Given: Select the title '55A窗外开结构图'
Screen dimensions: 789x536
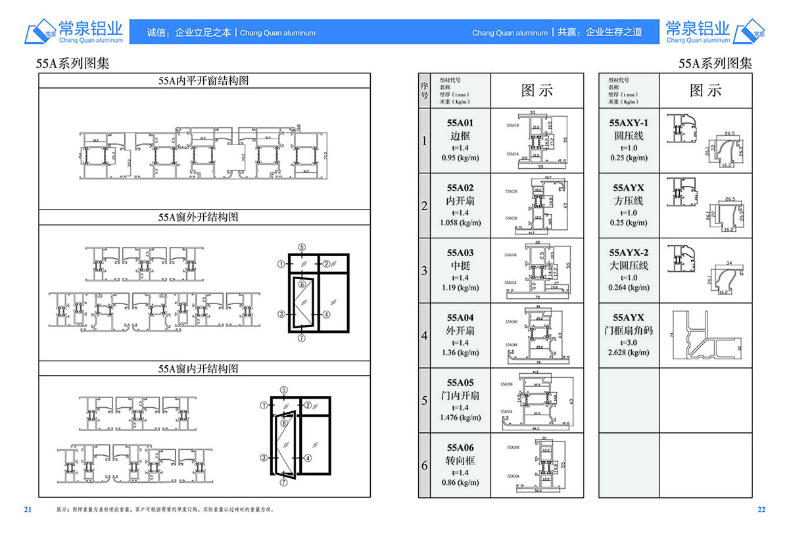Looking at the screenshot, I should [198, 217].
